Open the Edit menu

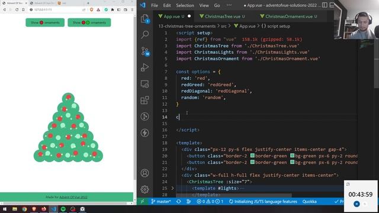[167, 5]
